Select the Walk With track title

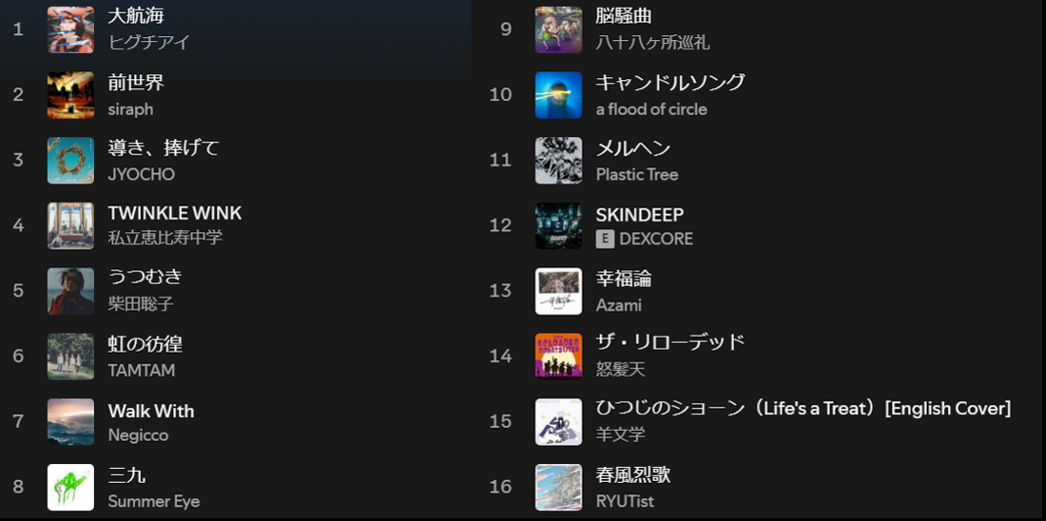151,411
